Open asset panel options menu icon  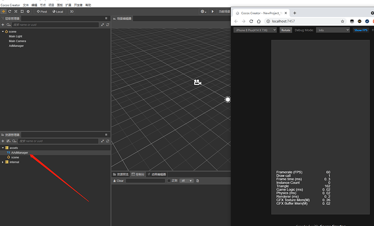[x=106, y=135]
